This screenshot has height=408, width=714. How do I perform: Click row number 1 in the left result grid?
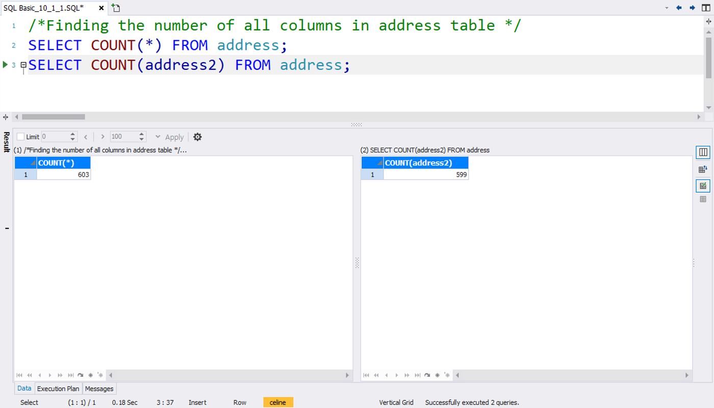click(25, 174)
